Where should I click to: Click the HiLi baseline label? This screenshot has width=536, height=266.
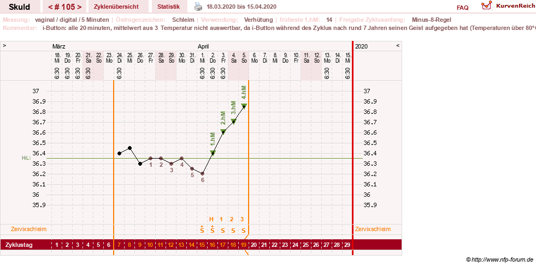(x=26, y=158)
